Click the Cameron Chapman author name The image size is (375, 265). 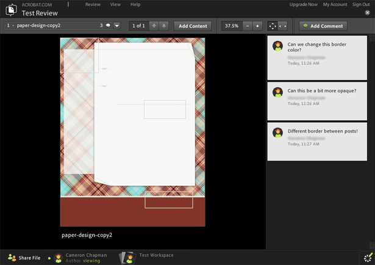[86, 255]
